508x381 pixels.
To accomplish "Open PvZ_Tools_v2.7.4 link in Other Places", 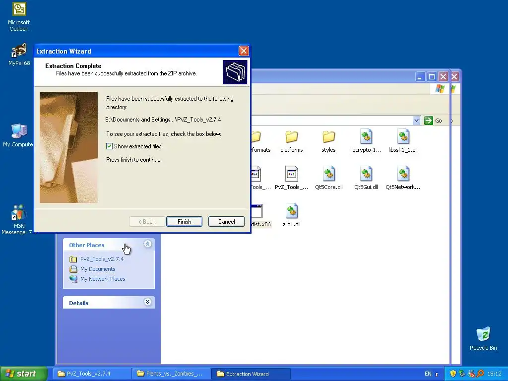I will pyautogui.click(x=102, y=259).
